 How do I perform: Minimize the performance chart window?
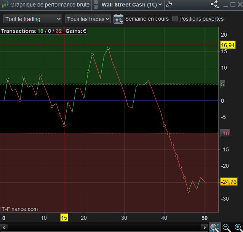[225, 6]
